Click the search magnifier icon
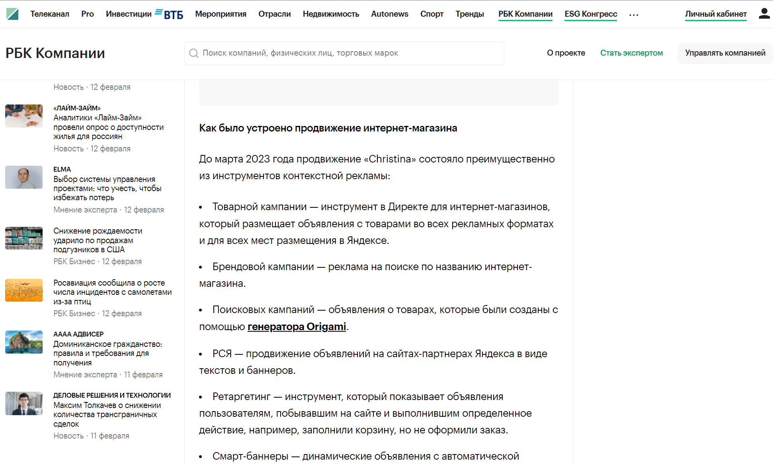This screenshot has height=464, width=773. [x=194, y=53]
